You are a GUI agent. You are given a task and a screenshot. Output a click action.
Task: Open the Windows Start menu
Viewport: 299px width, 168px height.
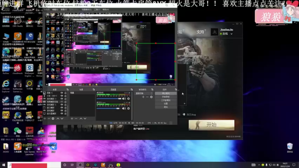point(4,165)
